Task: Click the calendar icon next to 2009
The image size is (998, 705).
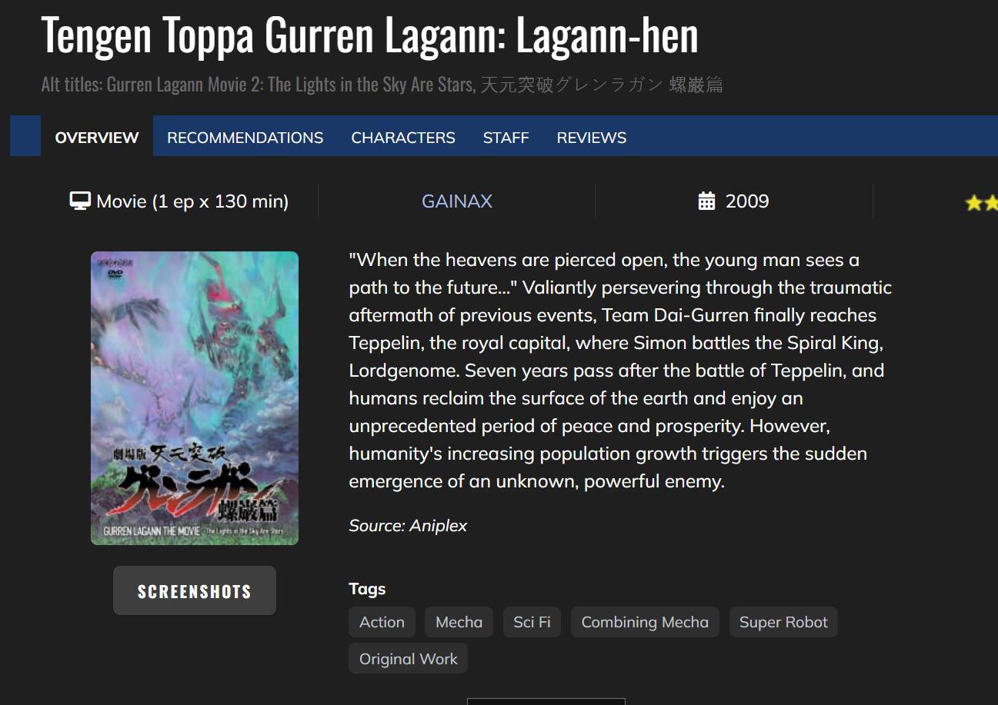Action: 706,201
